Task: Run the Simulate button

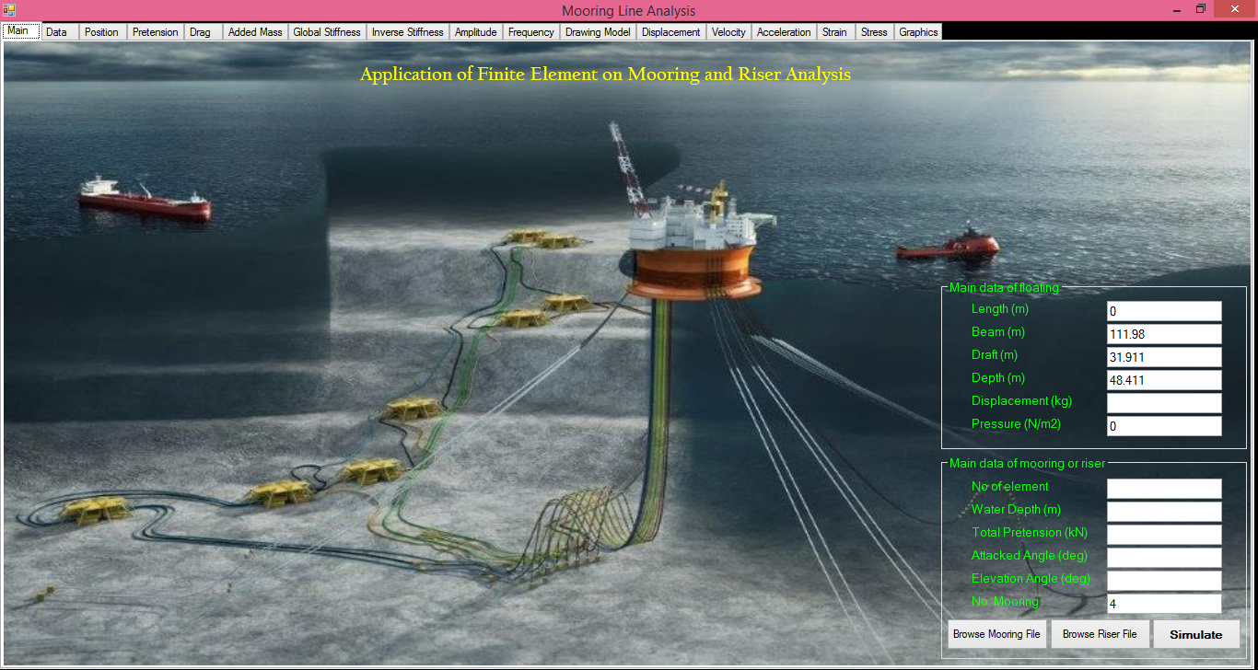Action: [1195, 634]
